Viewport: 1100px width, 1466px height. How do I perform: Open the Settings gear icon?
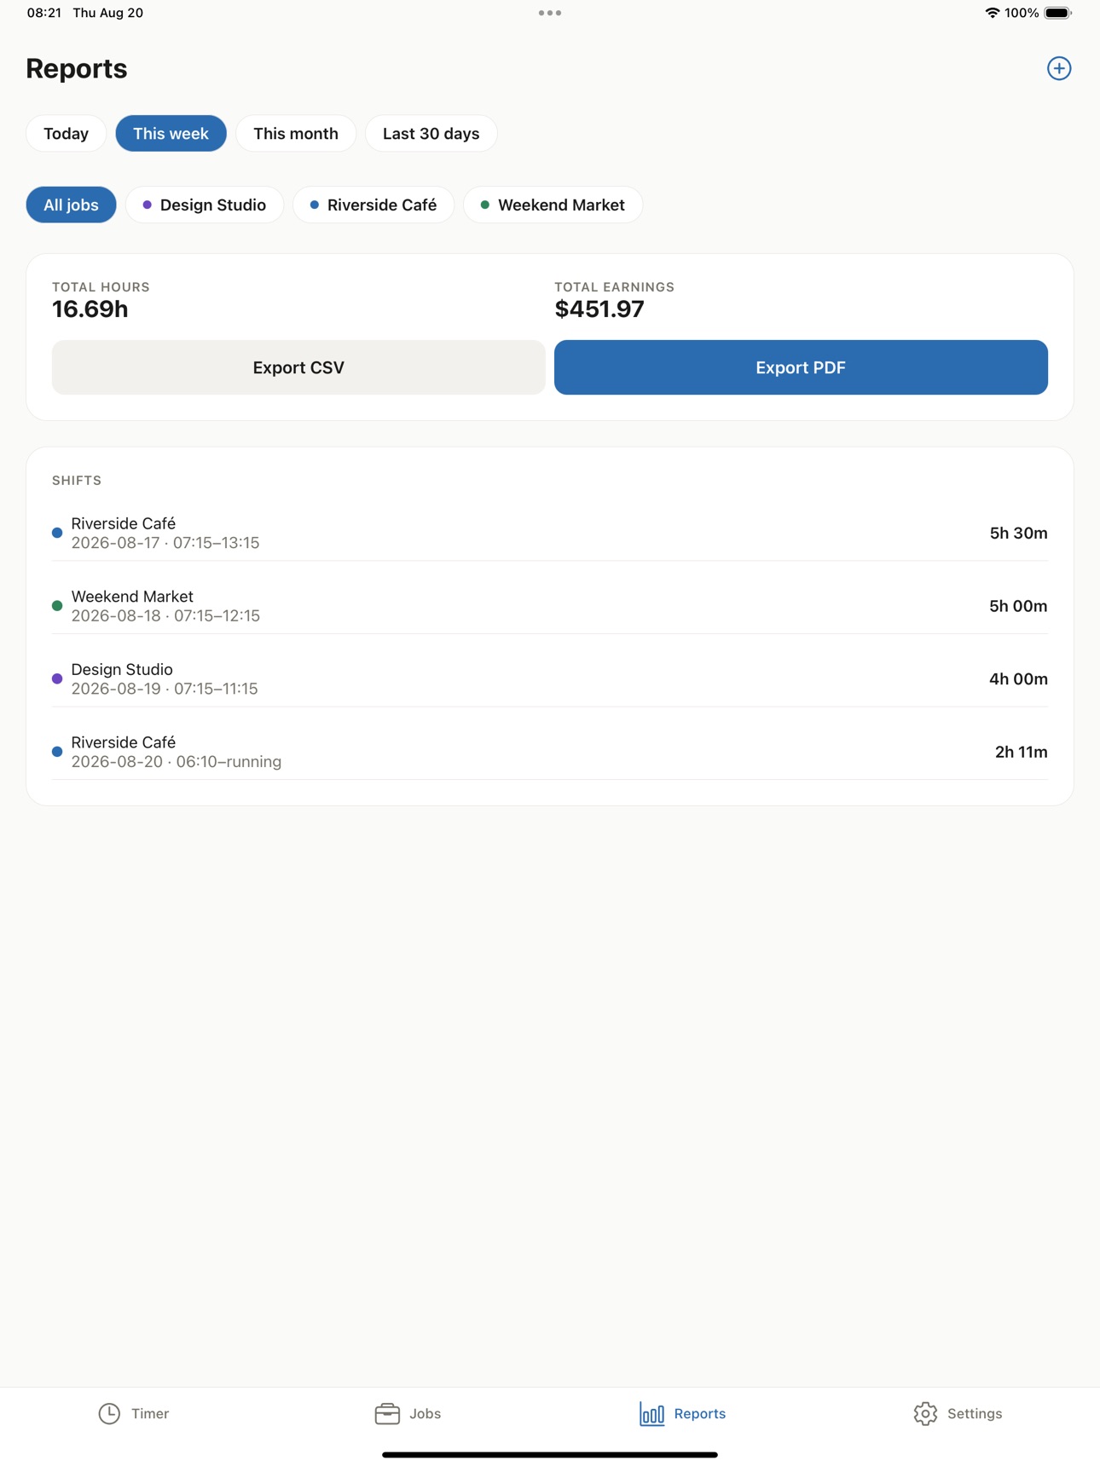[925, 1413]
